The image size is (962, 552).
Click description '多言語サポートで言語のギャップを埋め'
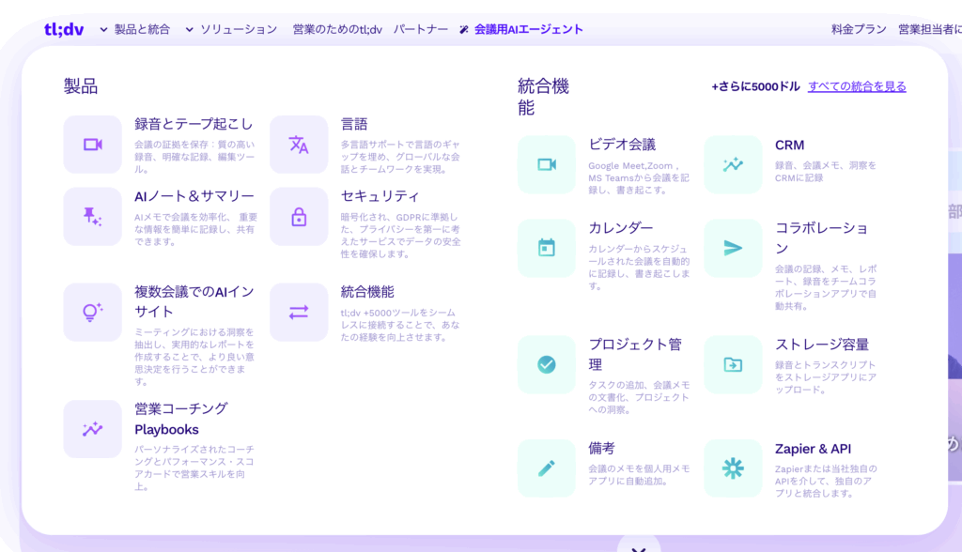click(400, 157)
